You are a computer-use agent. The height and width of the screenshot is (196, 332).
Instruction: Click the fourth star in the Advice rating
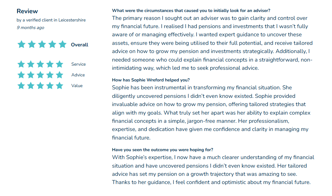(x=50, y=75)
